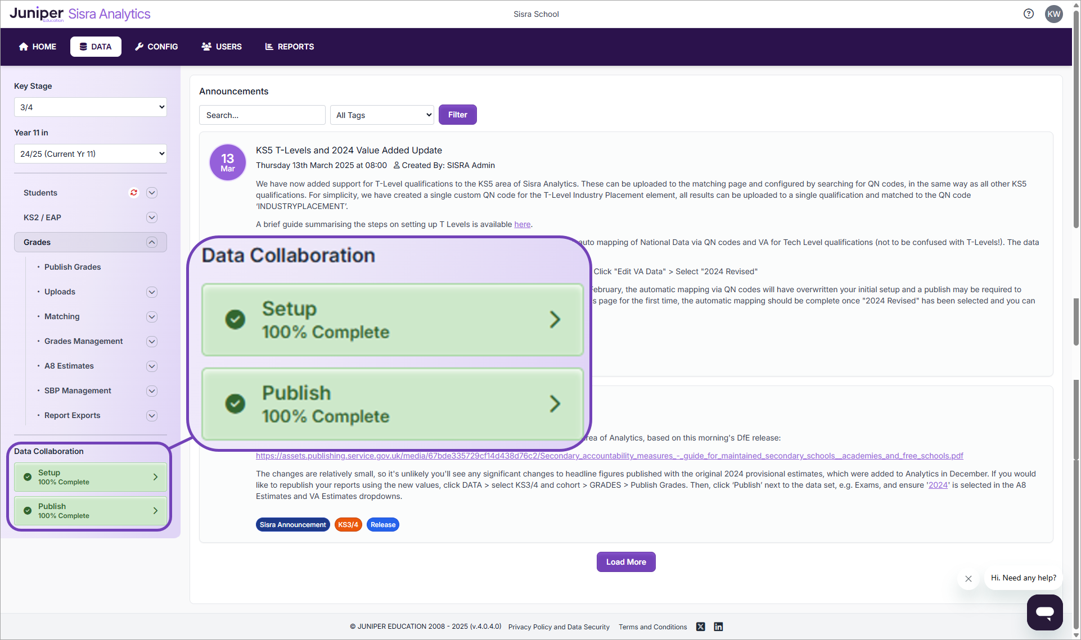Open the help question mark icon
The height and width of the screenshot is (640, 1081).
pyautogui.click(x=1028, y=13)
